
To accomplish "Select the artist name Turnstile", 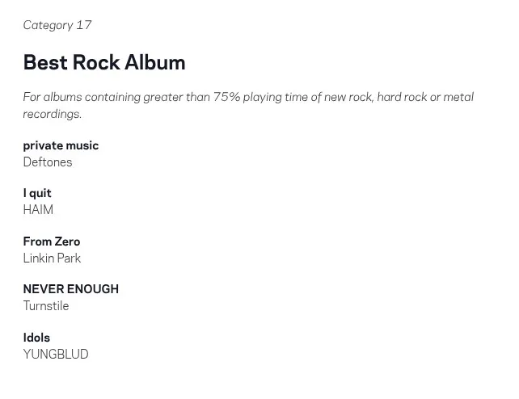I will (46, 306).
